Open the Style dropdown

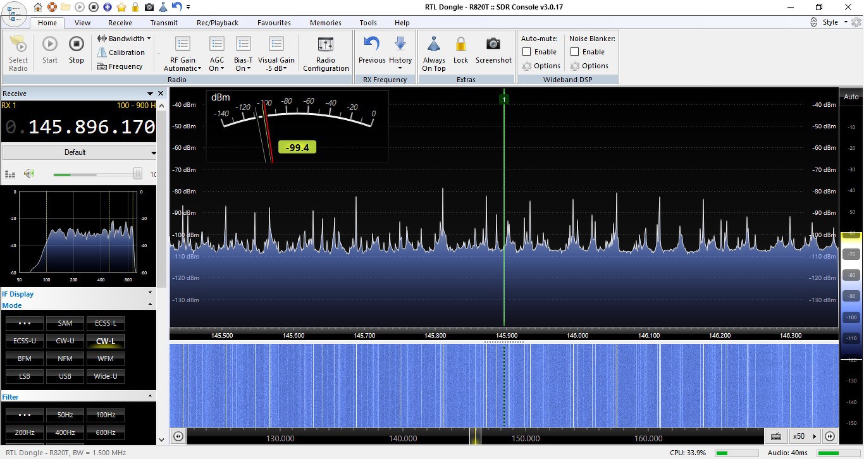point(834,22)
